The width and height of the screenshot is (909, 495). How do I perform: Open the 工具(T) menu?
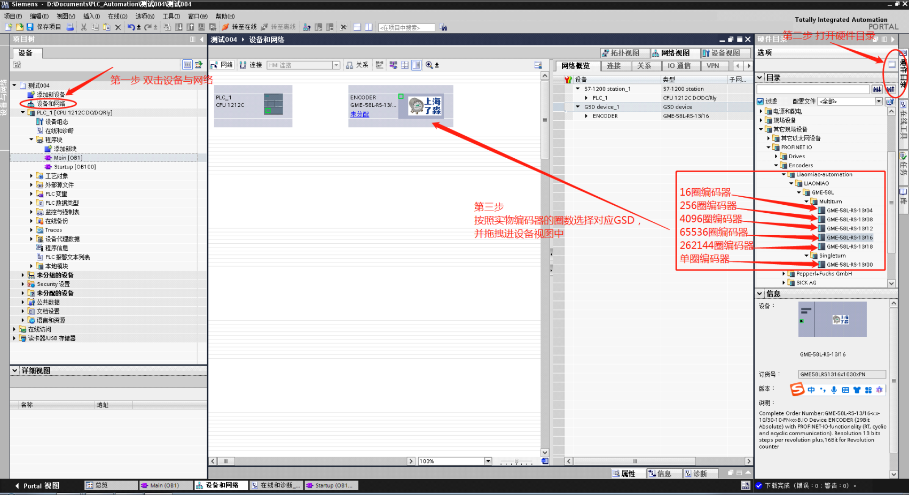point(171,16)
